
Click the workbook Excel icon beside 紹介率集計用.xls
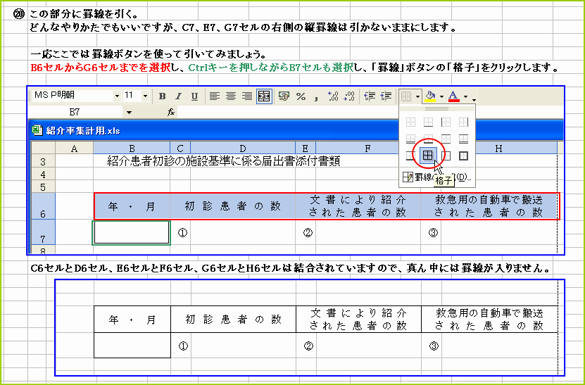37,130
